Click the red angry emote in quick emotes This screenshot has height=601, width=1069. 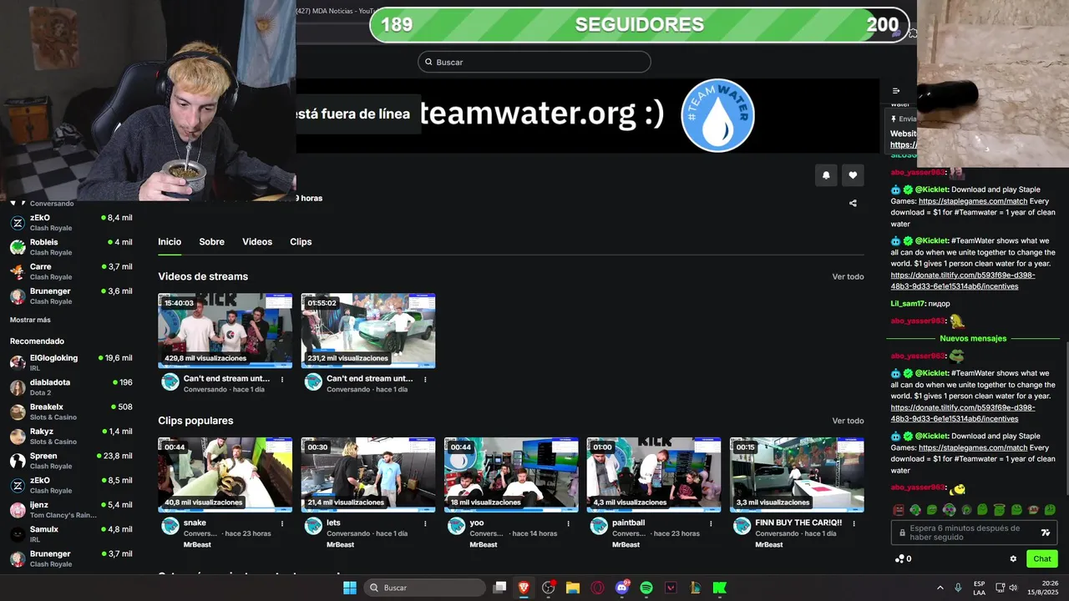click(898, 509)
